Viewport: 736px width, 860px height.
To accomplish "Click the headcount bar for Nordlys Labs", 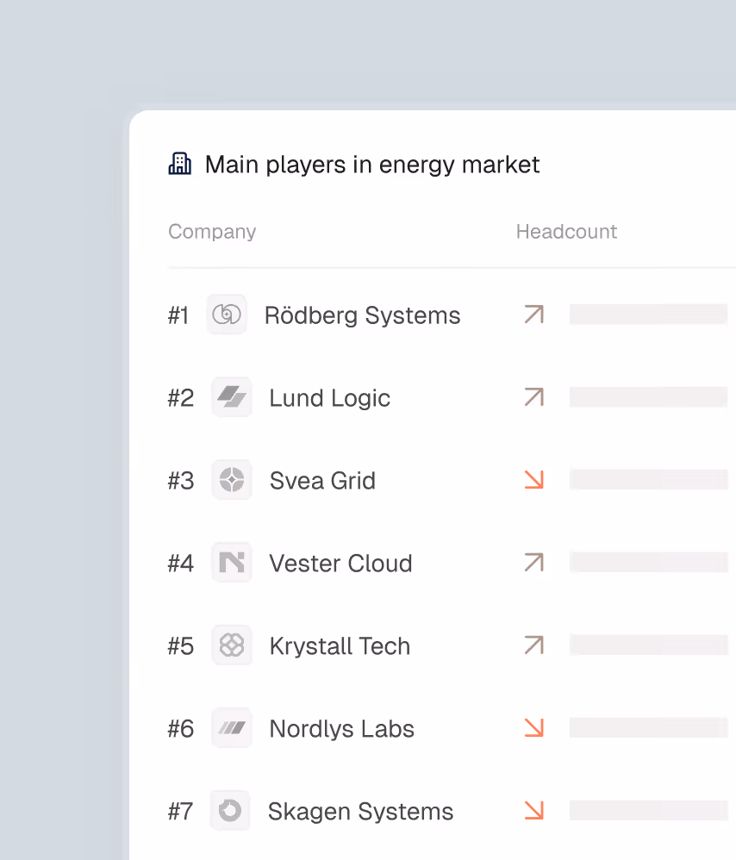I will pos(649,727).
